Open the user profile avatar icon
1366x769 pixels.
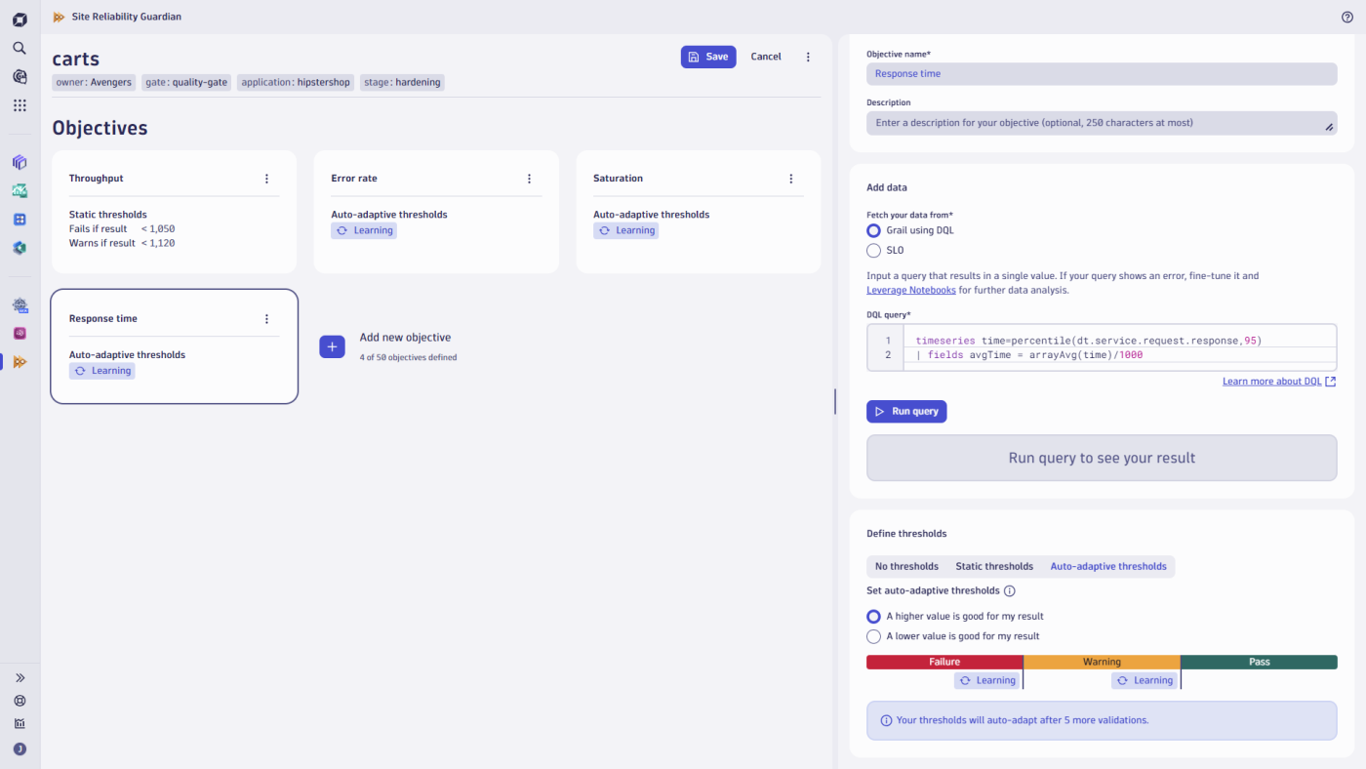(20, 749)
